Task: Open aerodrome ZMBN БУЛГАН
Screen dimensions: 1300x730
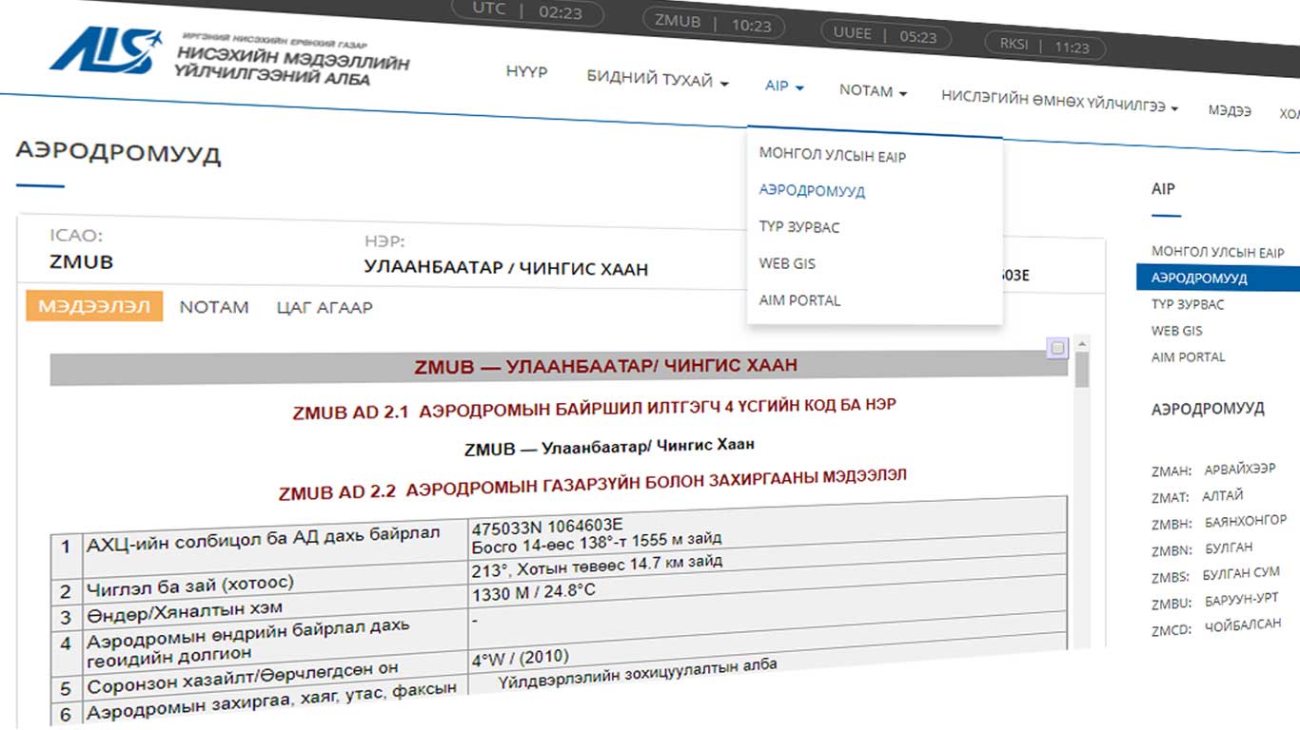Action: click(1202, 548)
